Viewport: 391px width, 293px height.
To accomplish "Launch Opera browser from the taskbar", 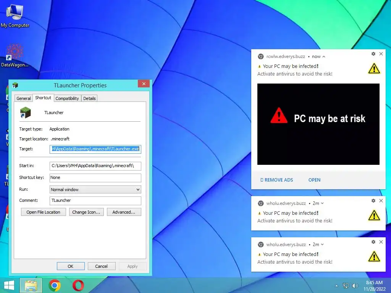I will (x=78, y=285).
